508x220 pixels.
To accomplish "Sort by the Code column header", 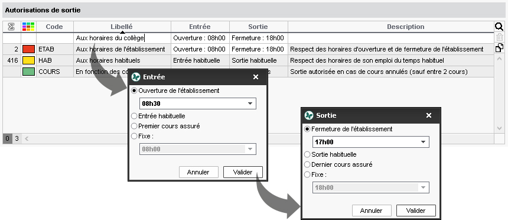I will (54, 27).
